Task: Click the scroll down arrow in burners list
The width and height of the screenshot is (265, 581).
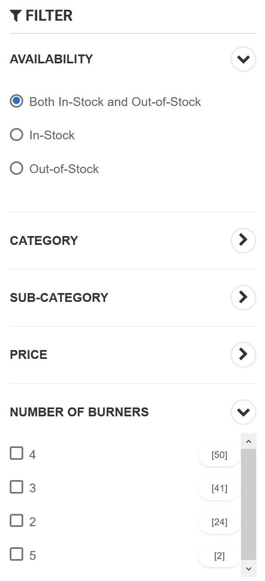Action: [x=249, y=568]
